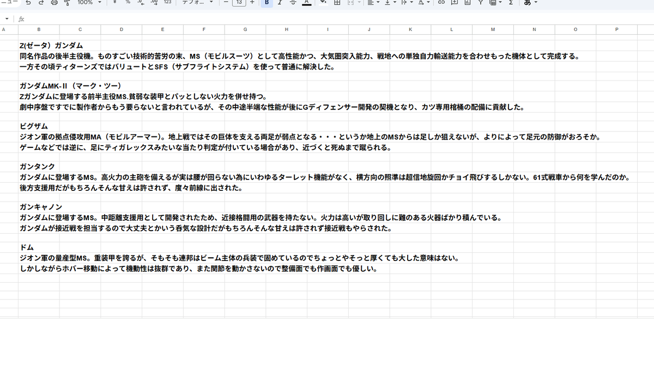Select the cell titled ビグザム

pyautogui.click(x=34, y=126)
